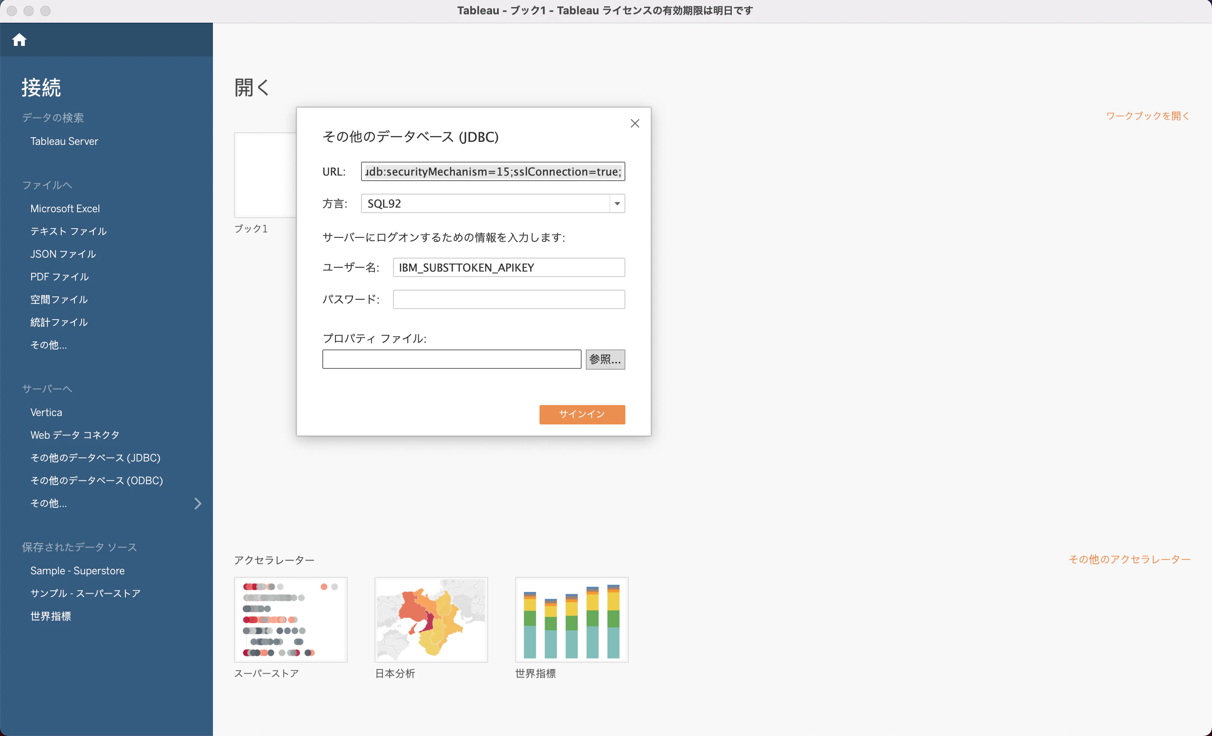Open the スーパーストア accelerator thumbnail
The height and width of the screenshot is (736, 1212).
coord(291,620)
